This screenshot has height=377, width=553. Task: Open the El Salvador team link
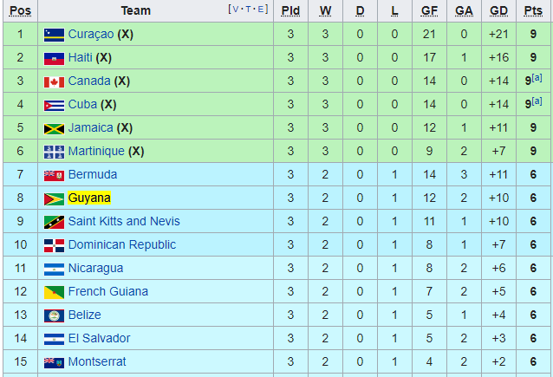click(99, 338)
